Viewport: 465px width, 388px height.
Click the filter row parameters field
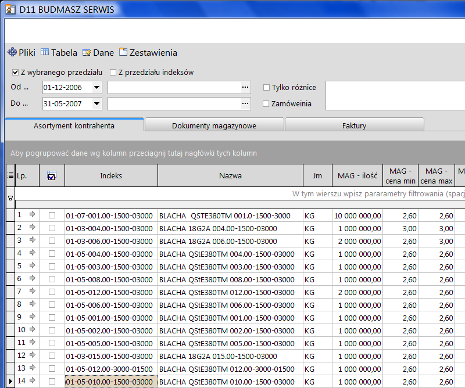(x=240, y=193)
